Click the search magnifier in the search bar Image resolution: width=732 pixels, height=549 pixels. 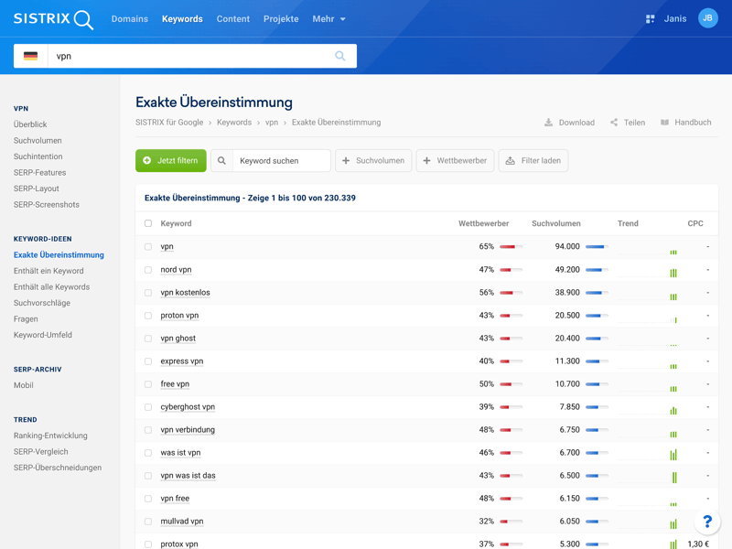tap(339, 56)
